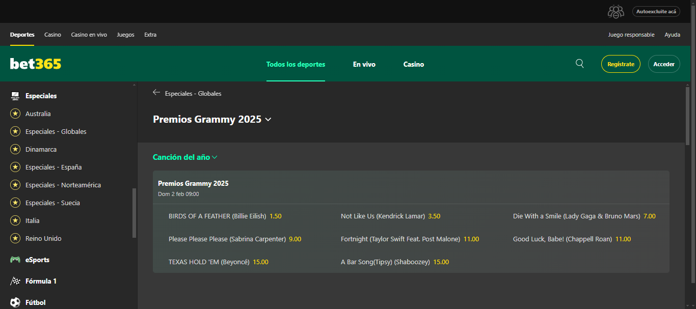Select the Juegos tab
Screen dimensions: 696x309
126,35
